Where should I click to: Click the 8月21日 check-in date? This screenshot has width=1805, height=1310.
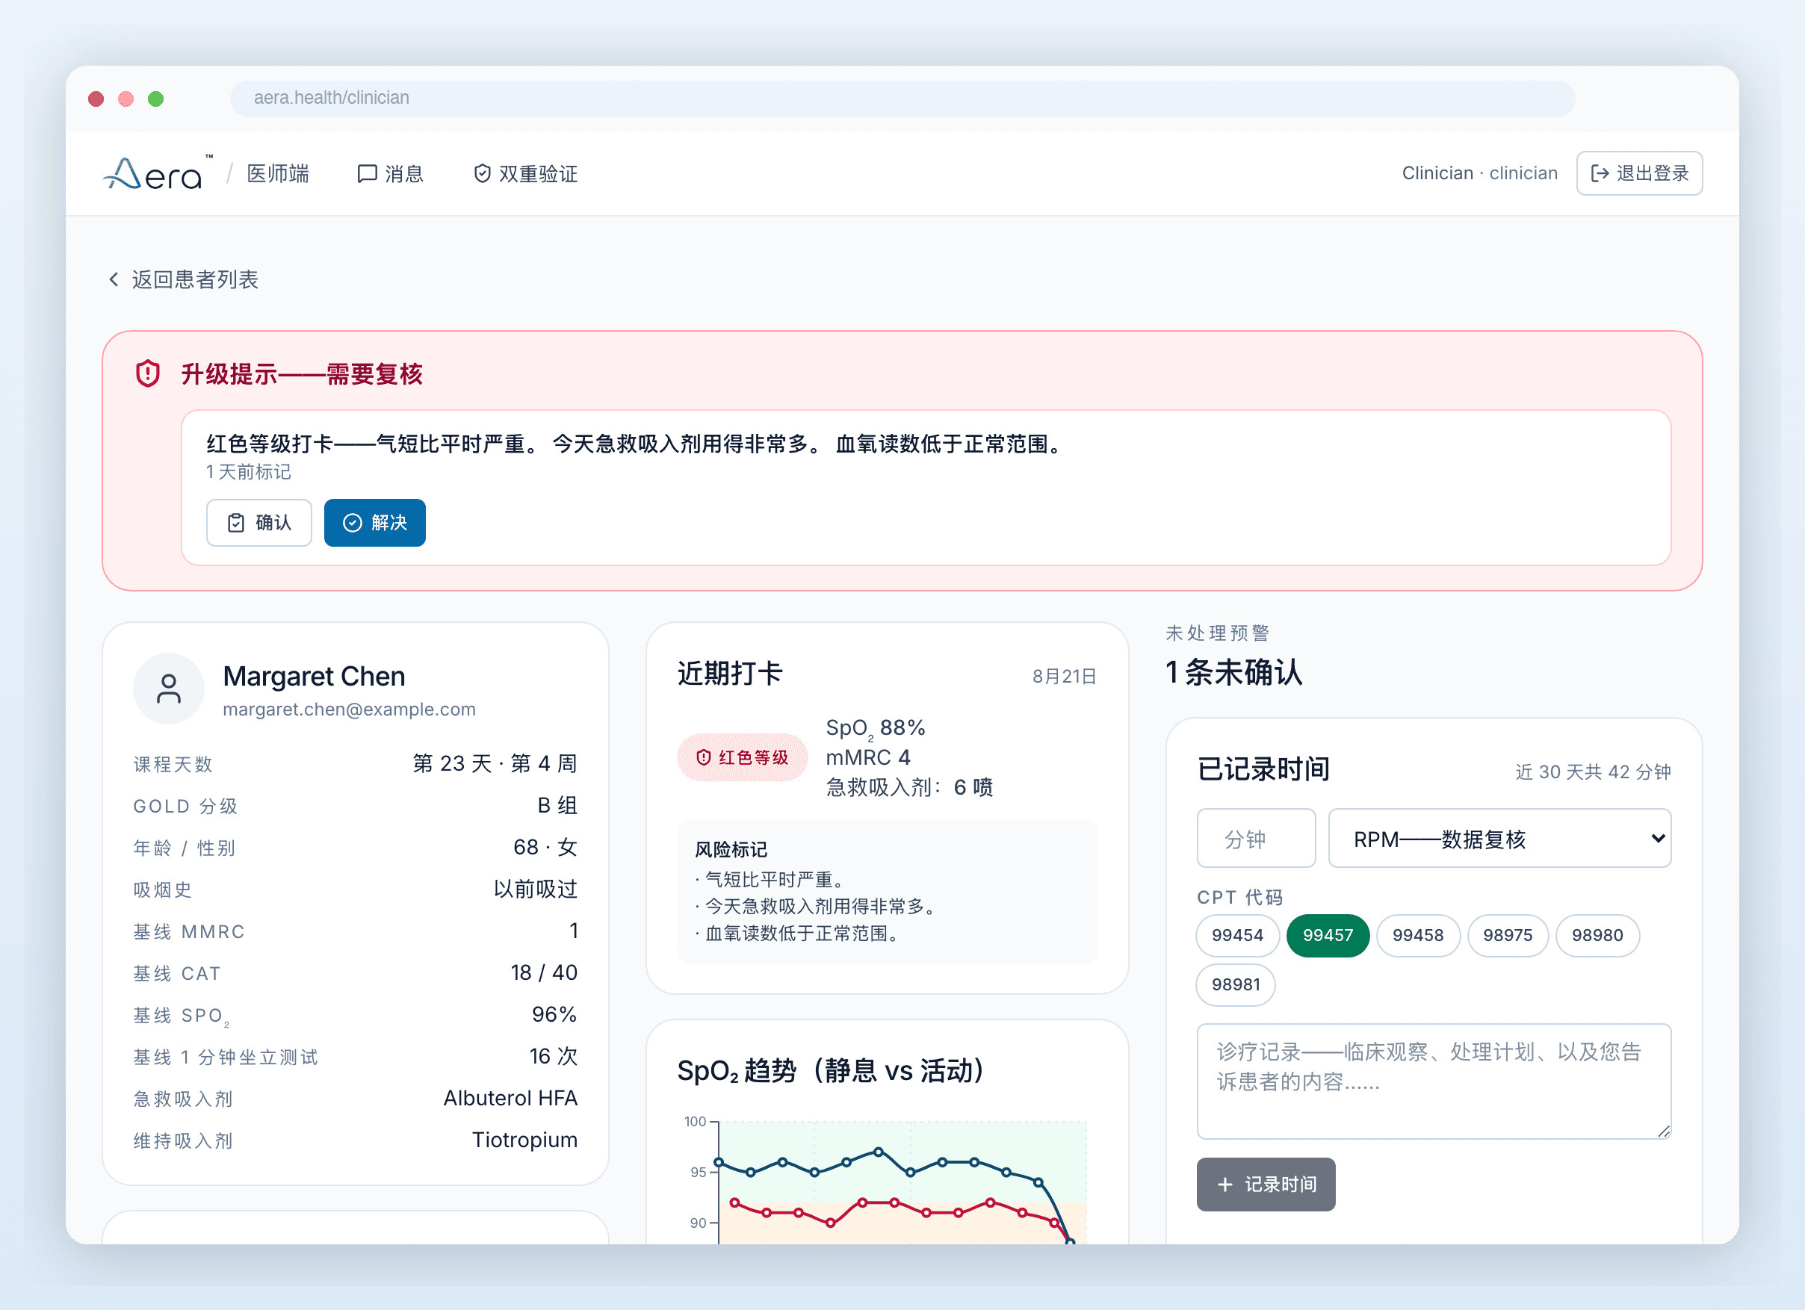pos(1064,676)
